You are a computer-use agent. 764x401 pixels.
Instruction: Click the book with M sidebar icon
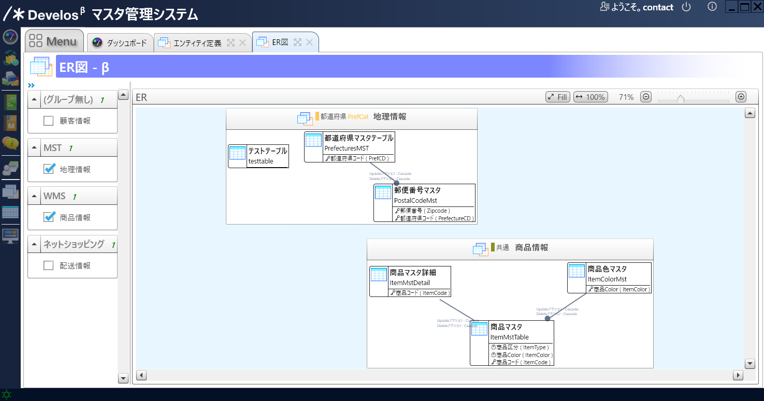(10, 123)
